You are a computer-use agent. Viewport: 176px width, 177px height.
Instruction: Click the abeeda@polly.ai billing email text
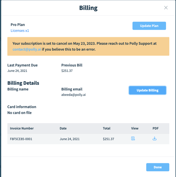coord(73,95)
